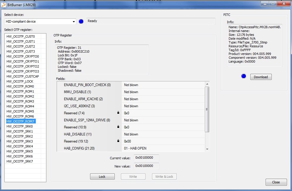Click the Fields list scroll up arrow
Screen dimensions: 292x191
pyautogui.click(x=207, y=84)
